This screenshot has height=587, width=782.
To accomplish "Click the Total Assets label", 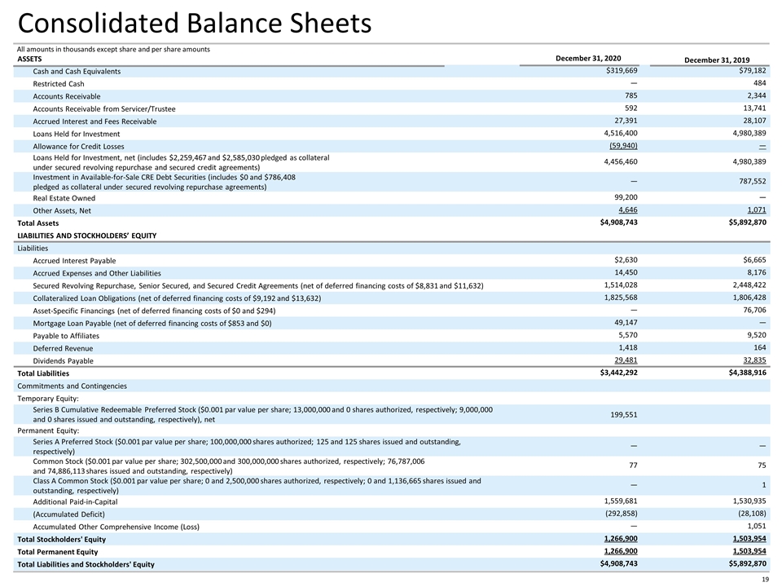I will pyautogui.click(x=38, y=223).
